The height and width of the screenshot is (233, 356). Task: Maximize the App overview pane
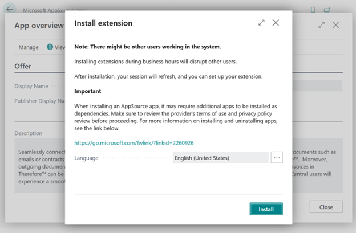coord(322,25)
